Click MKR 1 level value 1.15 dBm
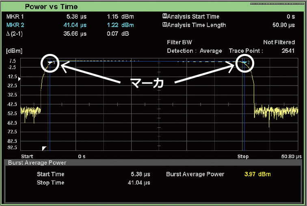 (x=121, y=17)
